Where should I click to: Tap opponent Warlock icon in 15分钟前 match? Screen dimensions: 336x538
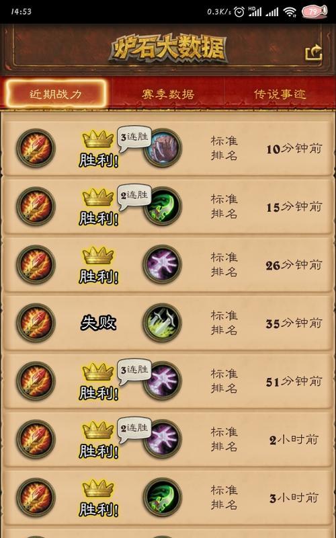click(163, 206)
